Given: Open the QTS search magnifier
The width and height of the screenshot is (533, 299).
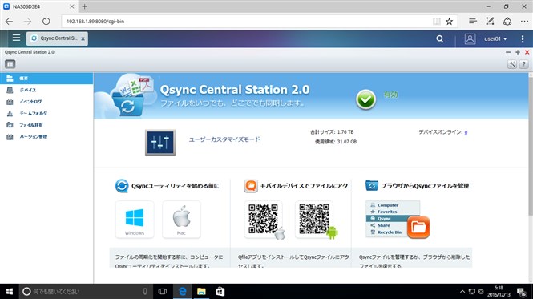Looking at the screenshot, I should [440, 38].
